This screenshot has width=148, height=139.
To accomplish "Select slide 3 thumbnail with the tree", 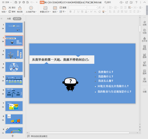I will click(14, 54).
